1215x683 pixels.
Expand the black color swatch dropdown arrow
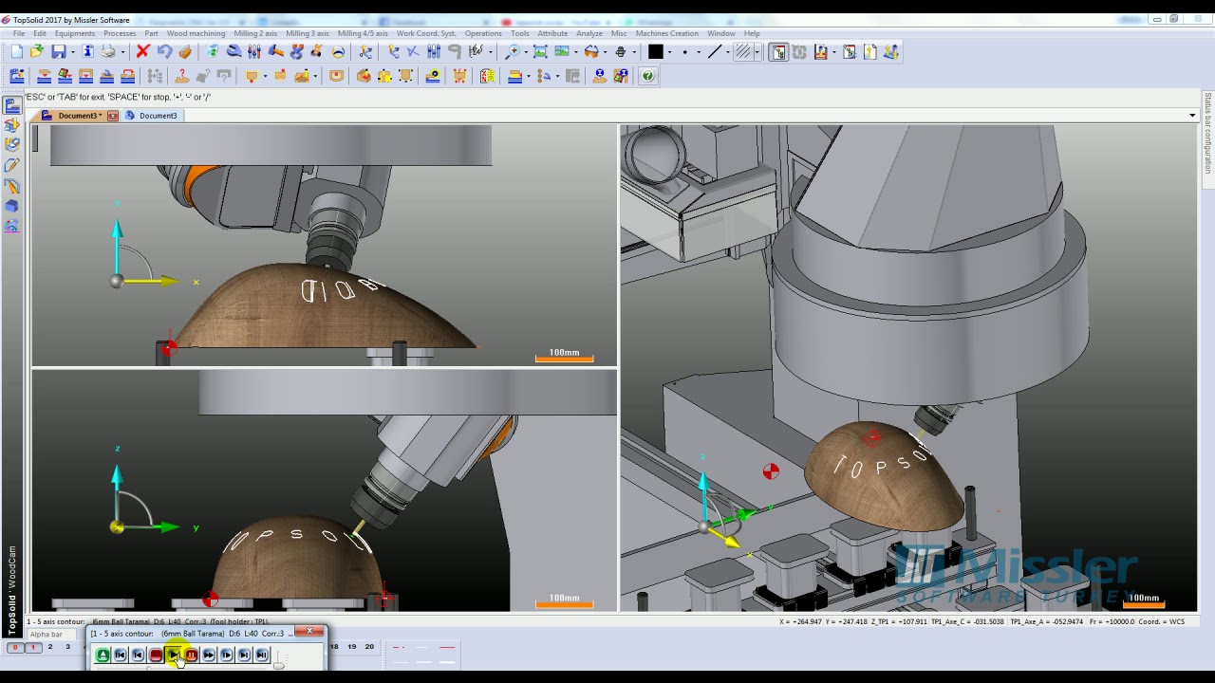click(x=669, y=52)
